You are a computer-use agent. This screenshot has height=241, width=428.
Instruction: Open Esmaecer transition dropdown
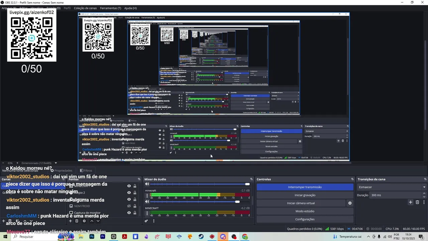[392, 187]
